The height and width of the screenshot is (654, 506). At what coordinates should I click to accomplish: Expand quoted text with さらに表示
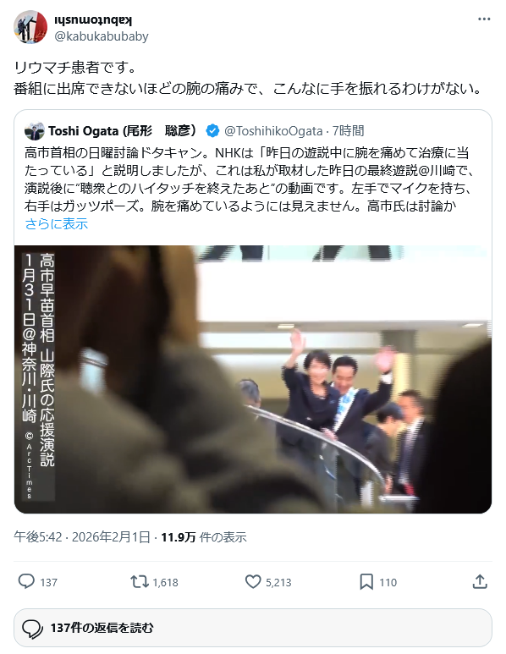[57, 224]
